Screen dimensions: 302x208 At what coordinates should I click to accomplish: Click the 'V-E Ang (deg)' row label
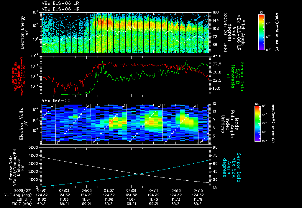point(18,195)
